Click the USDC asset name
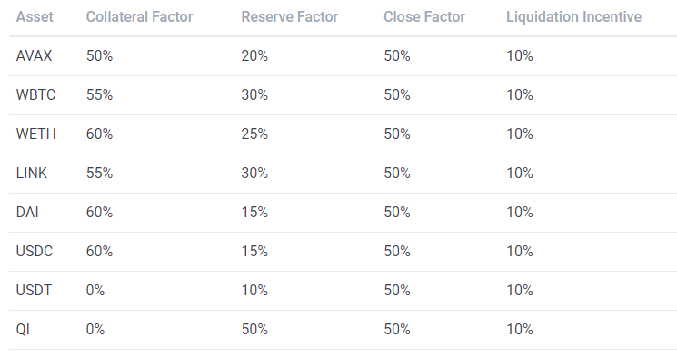Viewport: 677px width, 358px height. 35,252
